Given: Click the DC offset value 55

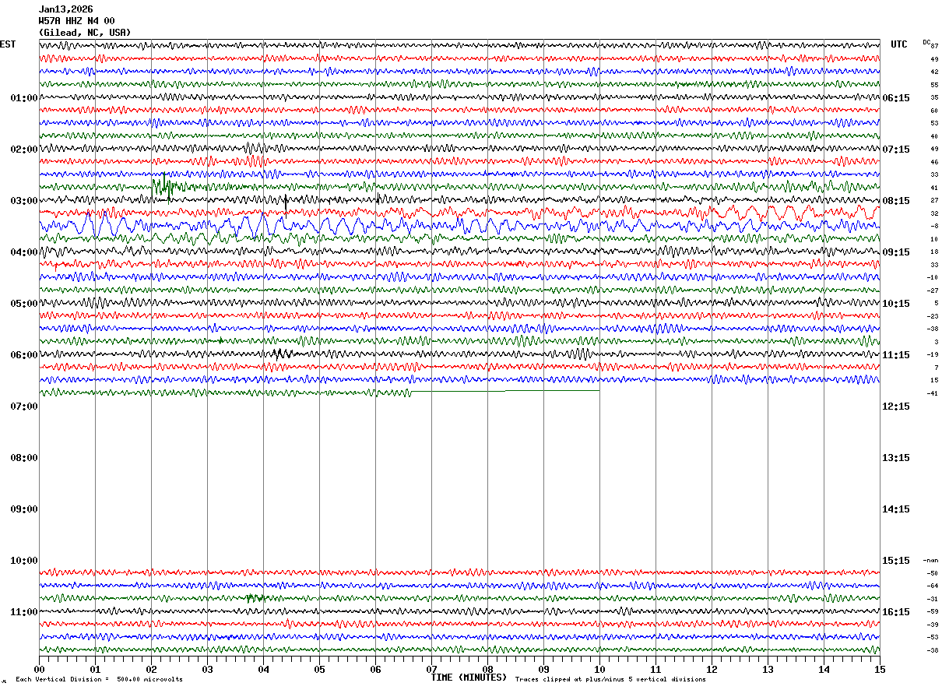Looking at the screenshot, I should click(x=934, y=85).
